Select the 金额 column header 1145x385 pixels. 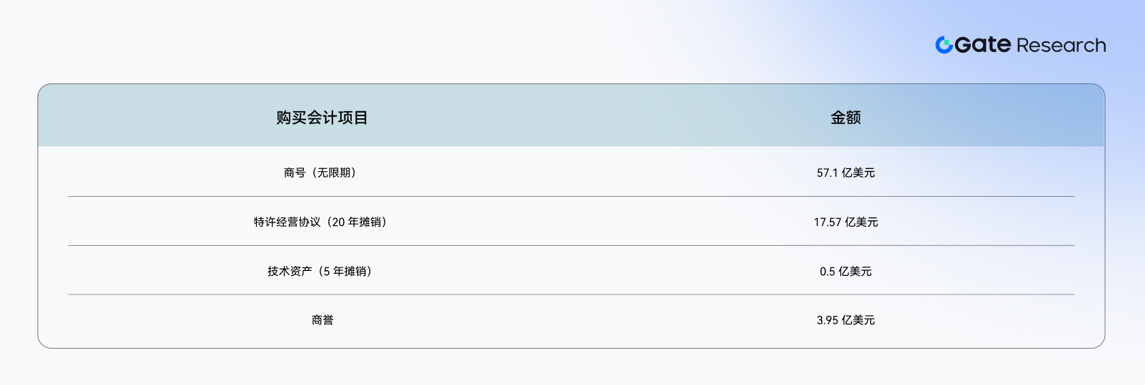(845, 118)
